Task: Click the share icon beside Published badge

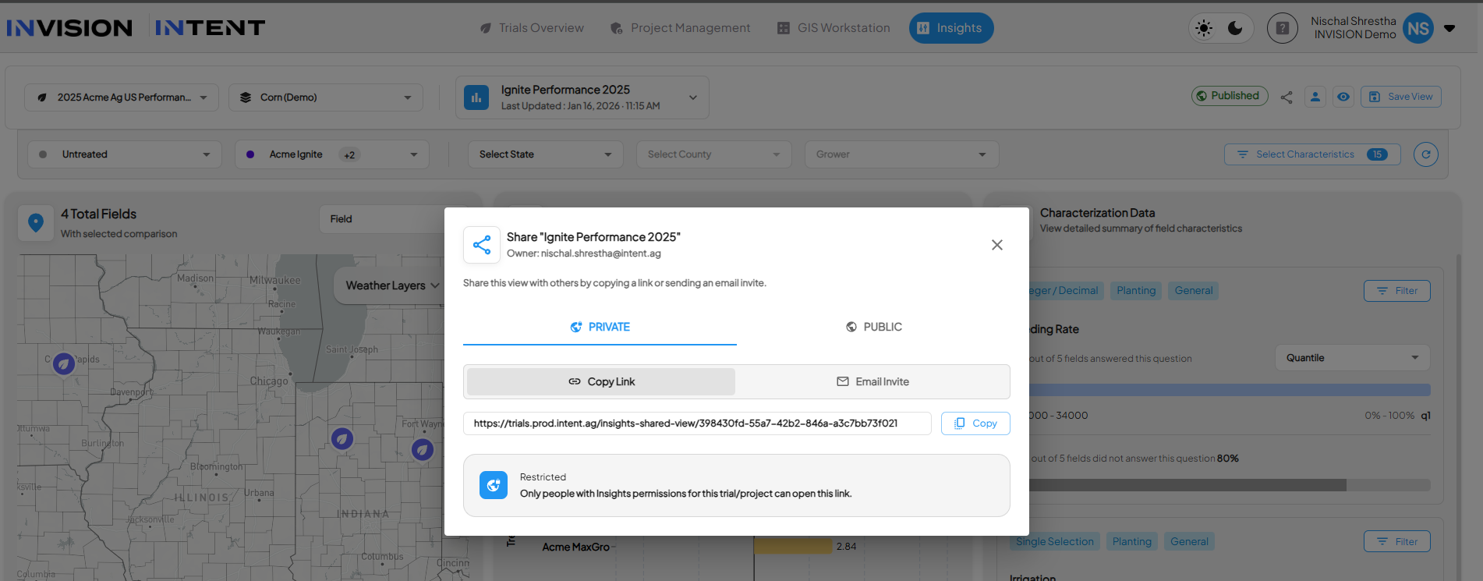Action: click(1287, 97)
